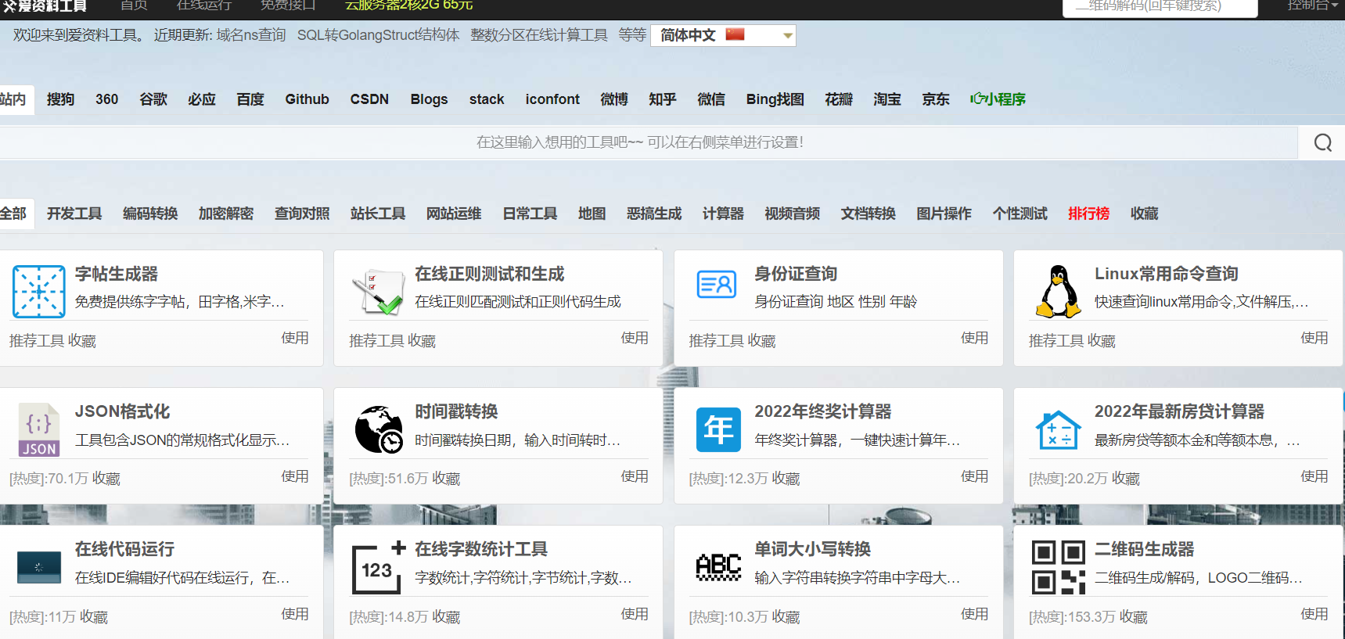Focus the 二维码解码 search box
Viewport: 1345px width, 639px height.
point(1159,7)
